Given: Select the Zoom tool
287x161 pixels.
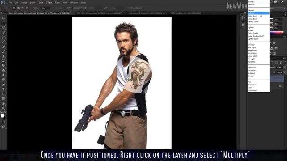Looking at the screenshot, I should click(x=3, y=108).
